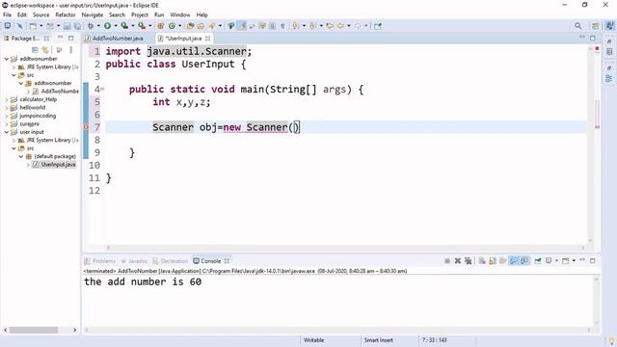The image size is (617, 347).
Task: Open the Source menu
Action: pyautogui.click(x=40, y=14)
